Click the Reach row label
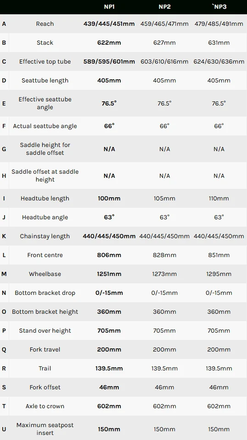247x440 pixels. pyautogui.click(x=45, y=24)
